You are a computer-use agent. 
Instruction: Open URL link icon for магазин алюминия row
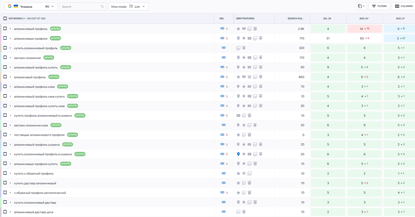coord(224,57)
